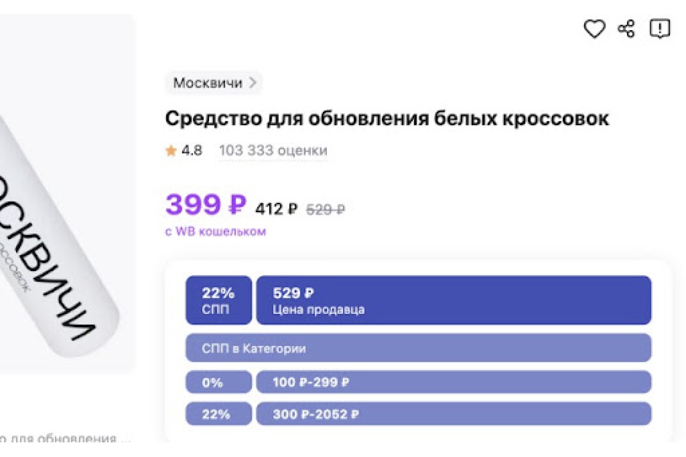Select 300 ₽-2052 ₽ price range row
The height and width of the screenshot is (457, 686).
[454, 414]
